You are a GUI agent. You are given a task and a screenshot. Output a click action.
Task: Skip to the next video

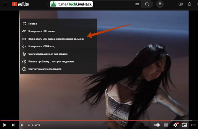point(14,125)
